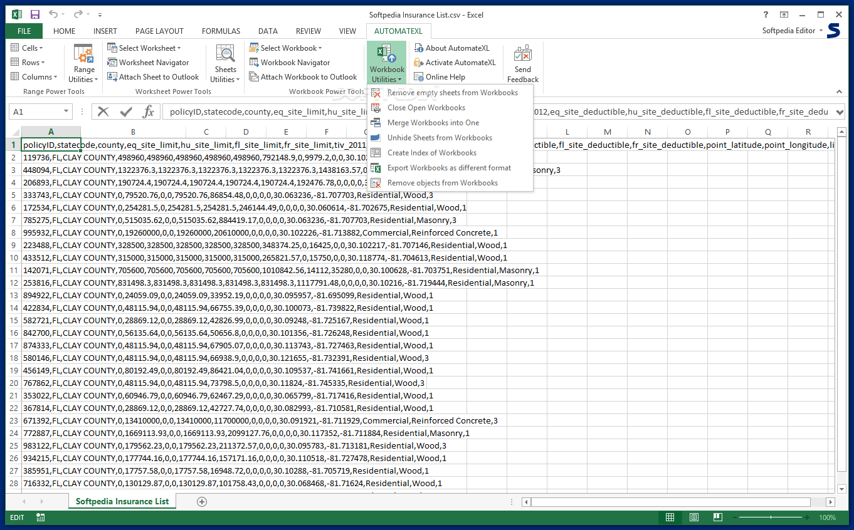Open Select Worksheet dropdown

click(144, 48)
